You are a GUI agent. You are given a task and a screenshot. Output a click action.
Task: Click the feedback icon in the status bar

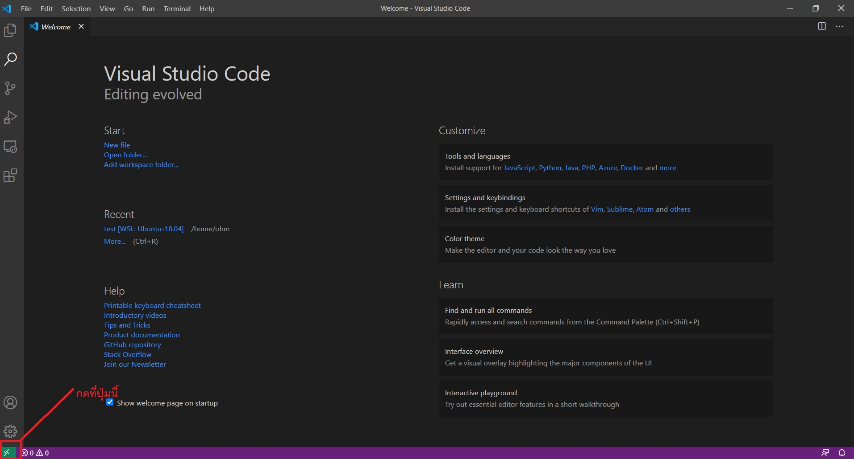[825, 453]
